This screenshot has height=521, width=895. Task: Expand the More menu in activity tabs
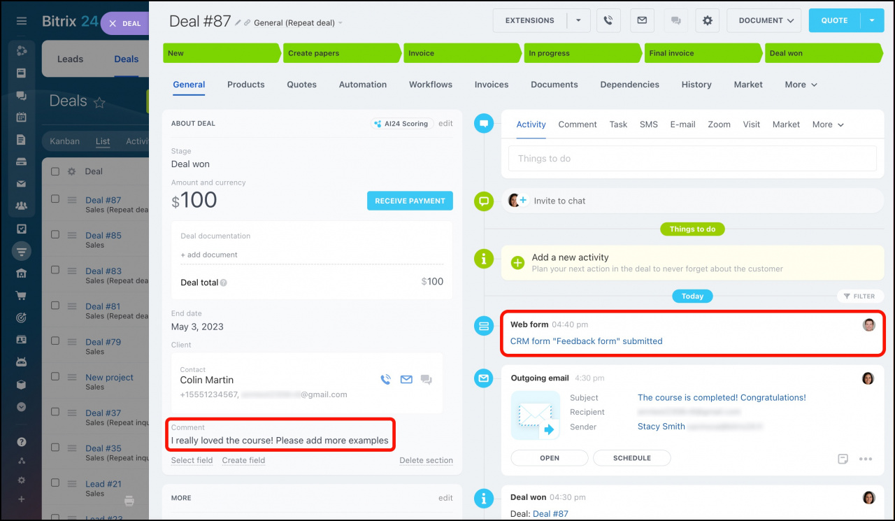(x=828, y=124)
